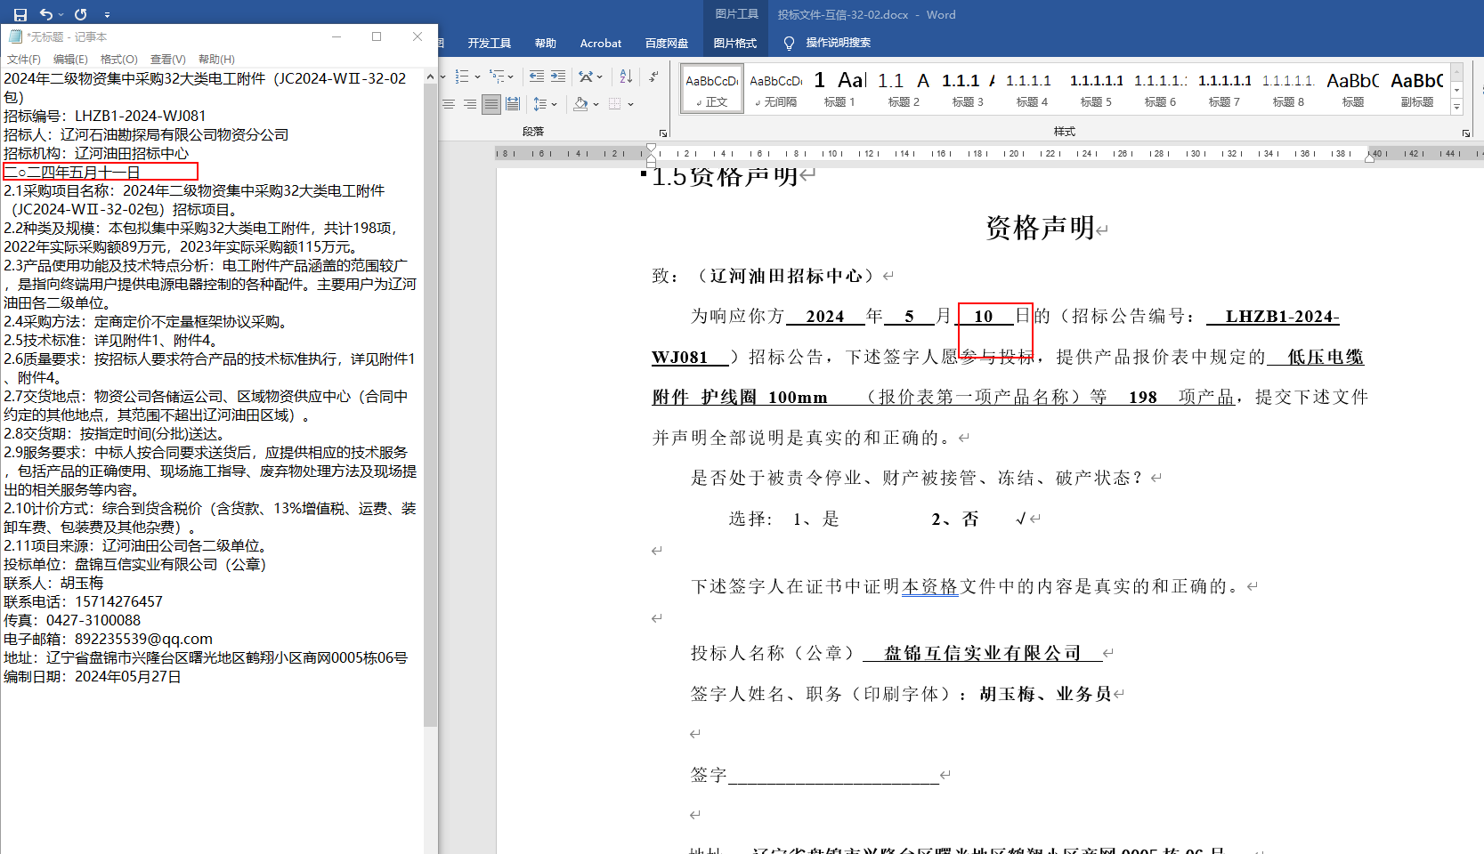The width and height of the screenshot is (1484, 854).
Task: Apply the 无间隔 style
Action: 775,89
